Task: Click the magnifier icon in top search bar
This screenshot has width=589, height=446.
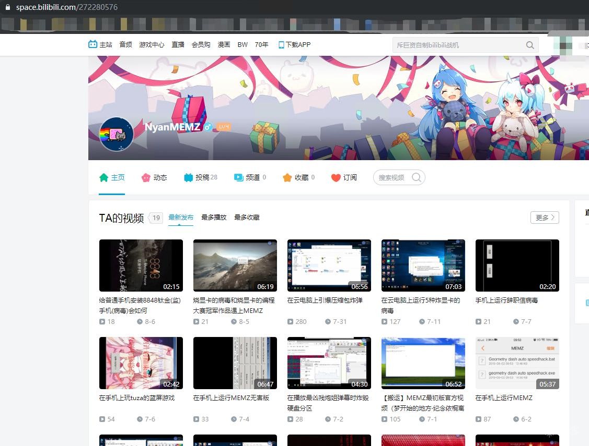Action: 530,45
